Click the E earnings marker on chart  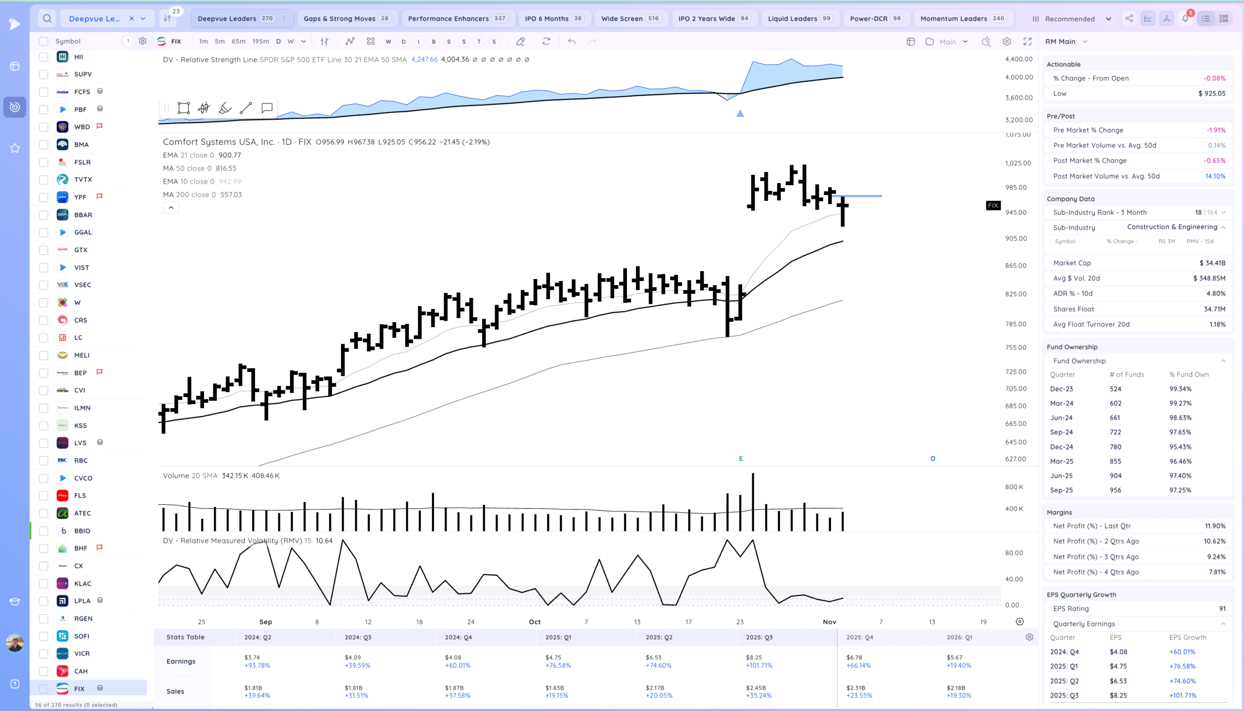tap(741, 459)
